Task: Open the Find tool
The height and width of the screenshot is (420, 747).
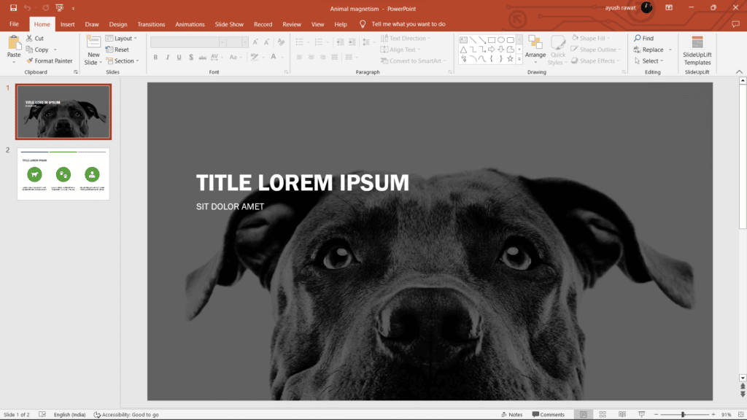Action: pos(645,38)
